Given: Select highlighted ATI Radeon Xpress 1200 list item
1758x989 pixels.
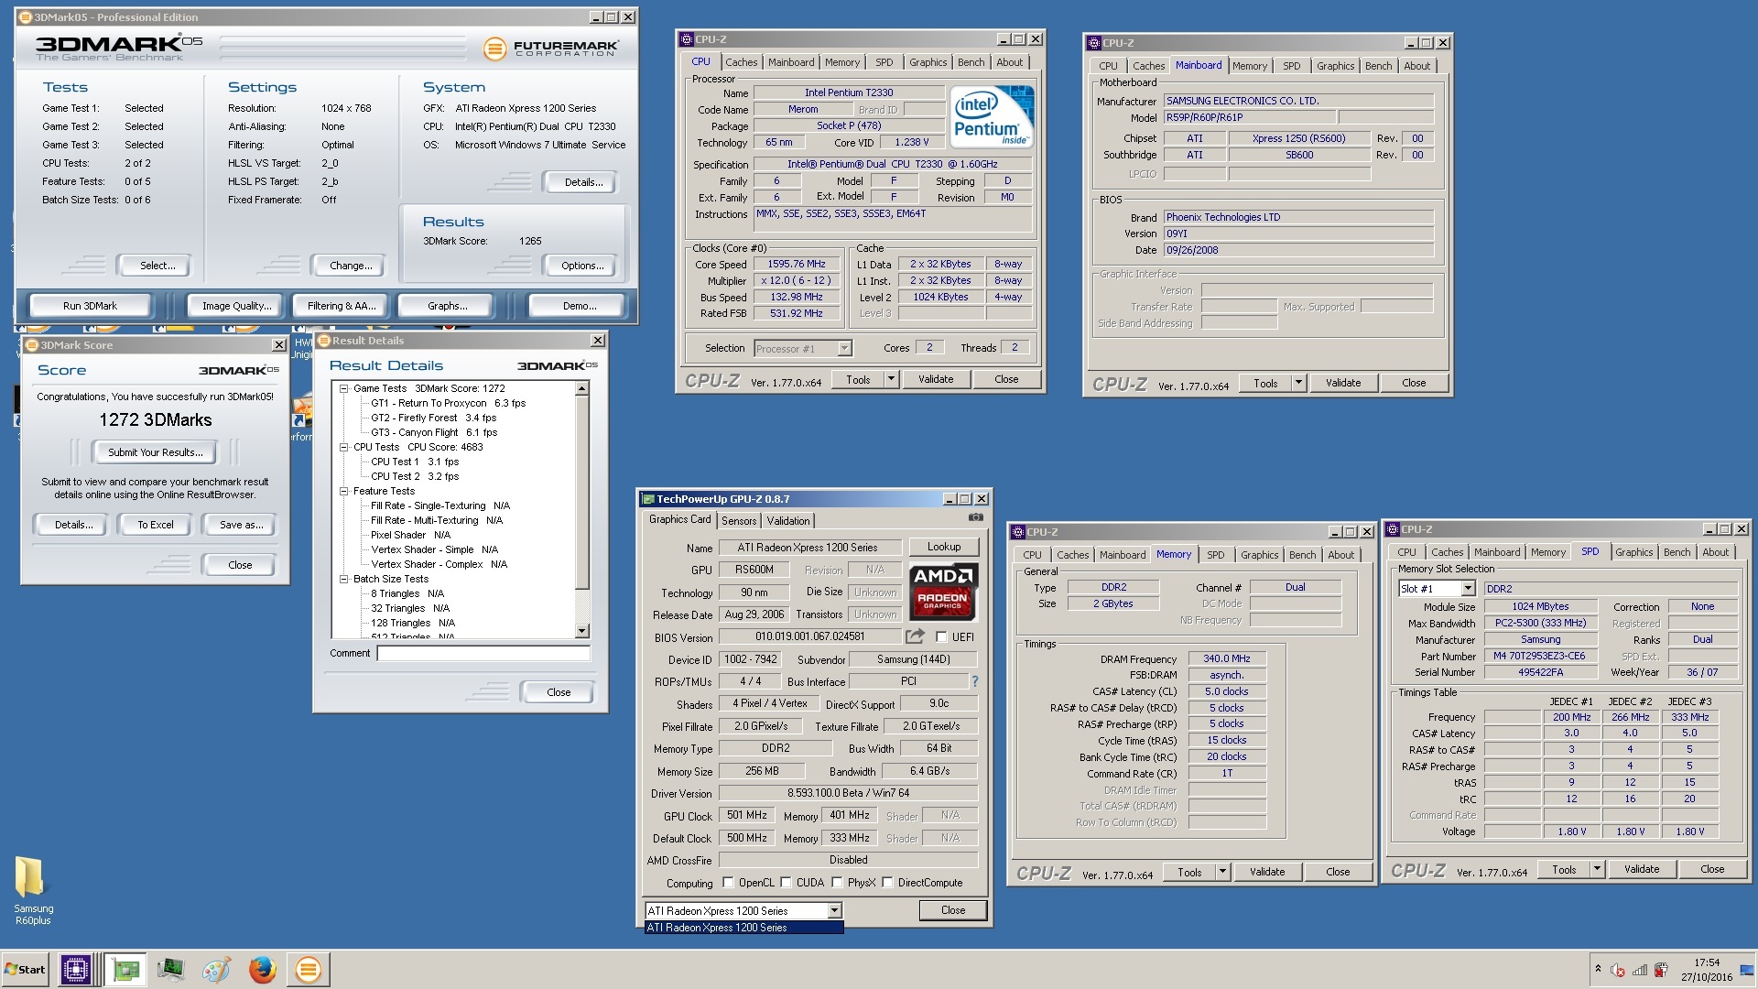Looking at the screenshot, I should pos(744,928).
